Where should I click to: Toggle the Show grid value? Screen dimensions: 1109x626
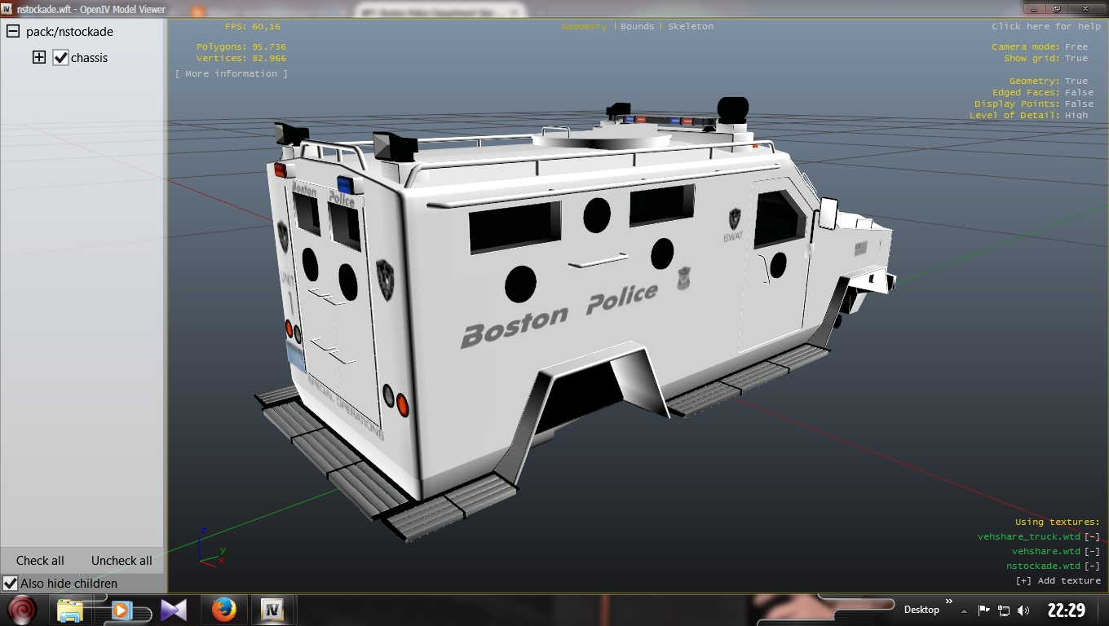1076,59
